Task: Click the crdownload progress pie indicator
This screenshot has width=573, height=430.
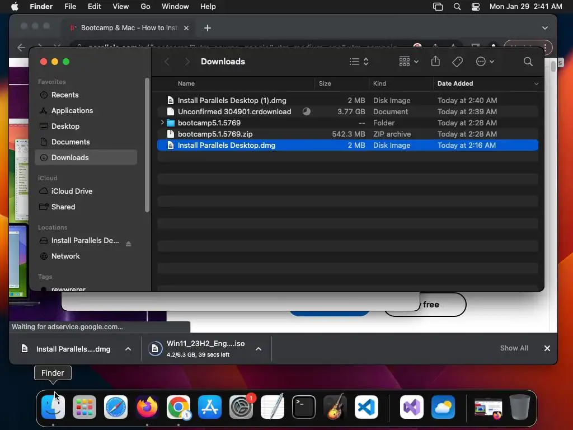Action: point(307,111)
